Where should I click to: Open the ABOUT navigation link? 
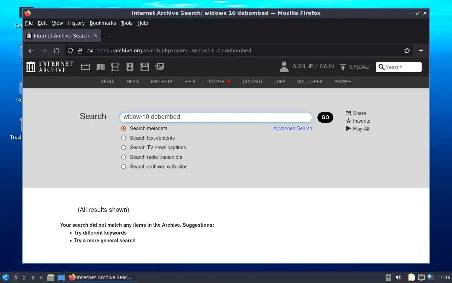[108, 82]
